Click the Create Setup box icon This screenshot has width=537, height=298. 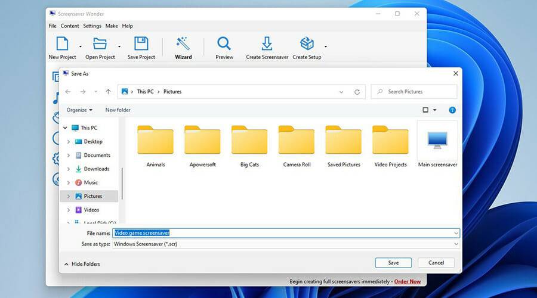pyautogui.click(x=307, y=44)
